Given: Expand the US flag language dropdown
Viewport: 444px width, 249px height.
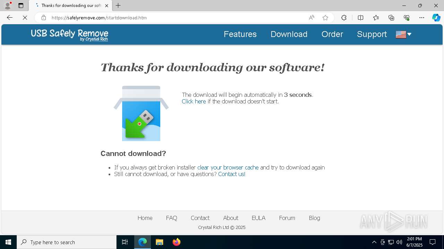Looking at the screenshot, I should [403, 34].
